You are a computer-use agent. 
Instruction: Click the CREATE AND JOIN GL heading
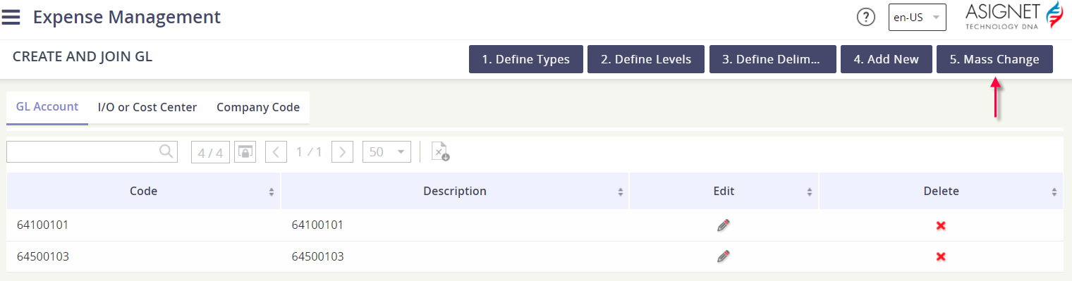click(83, 56)
